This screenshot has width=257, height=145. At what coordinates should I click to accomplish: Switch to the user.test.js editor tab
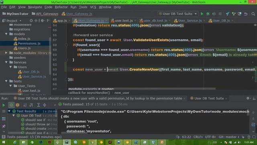point(124,21)
